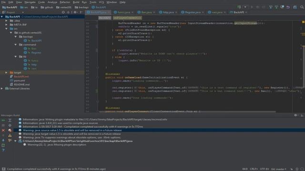The width and height of the screenshot is (305, 171).
Task: Open the run configuration dropdown
Action: (x=245, y=7)
